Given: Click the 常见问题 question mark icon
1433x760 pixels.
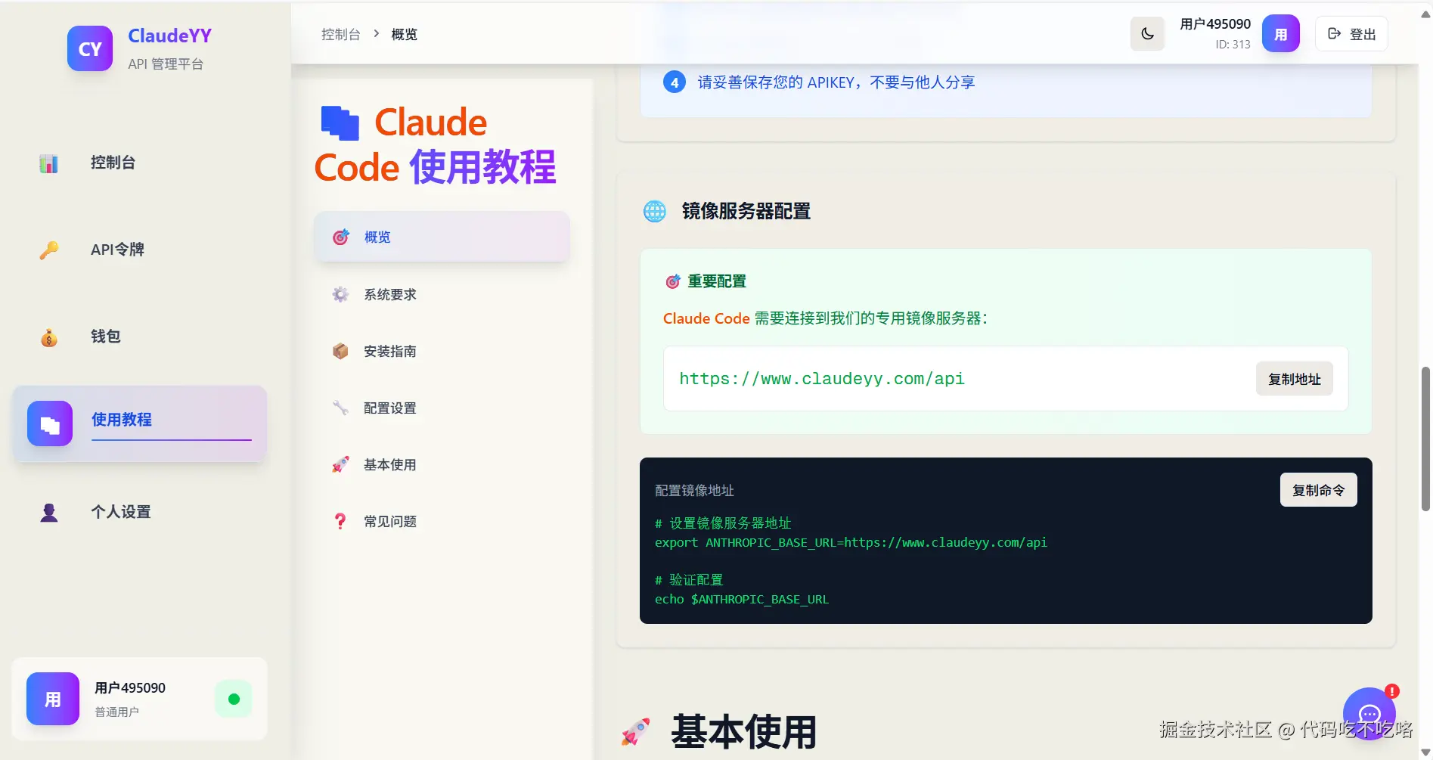Looking at the screenshot, I should 341,521.
